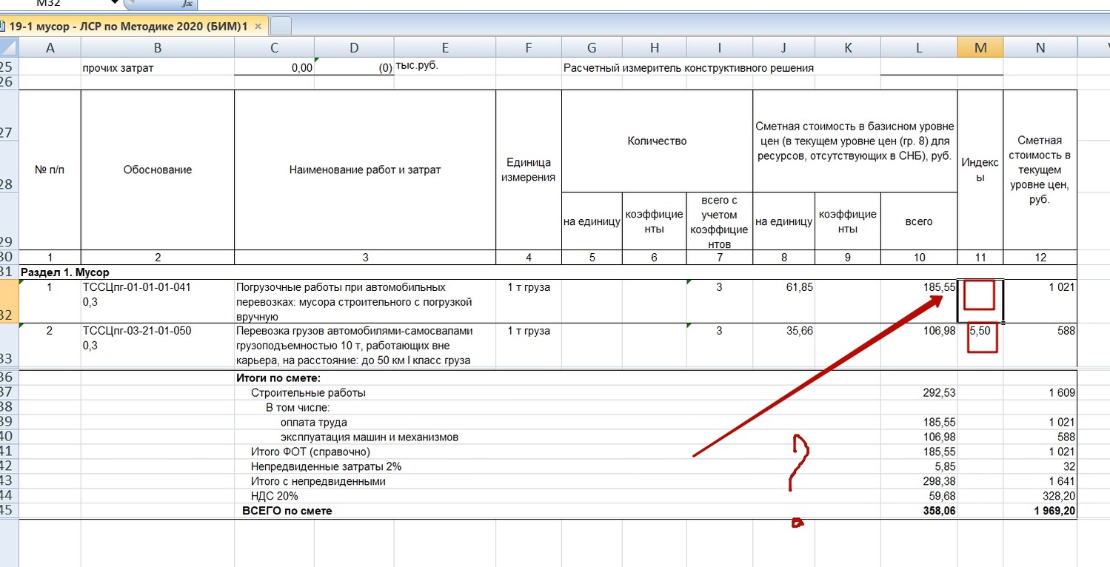Select "Расчетный измеритель конструктивного решения" text
Screen dimensions: 1110x567
pyautogui.click(x=689, y=68)
